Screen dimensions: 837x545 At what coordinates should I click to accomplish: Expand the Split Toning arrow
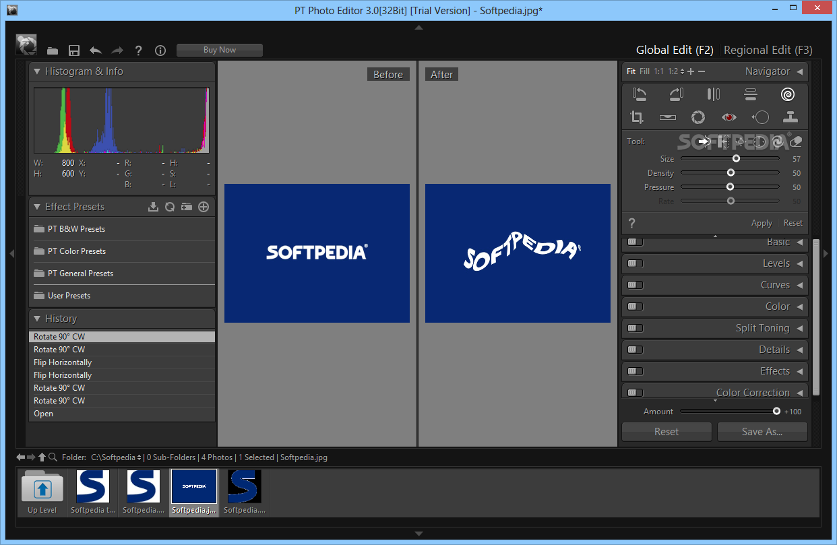coord(800,328)
